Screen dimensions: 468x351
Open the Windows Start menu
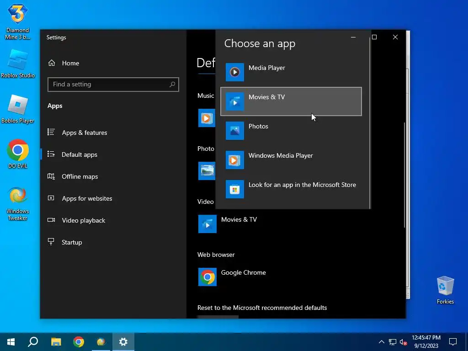pos(11,342)
